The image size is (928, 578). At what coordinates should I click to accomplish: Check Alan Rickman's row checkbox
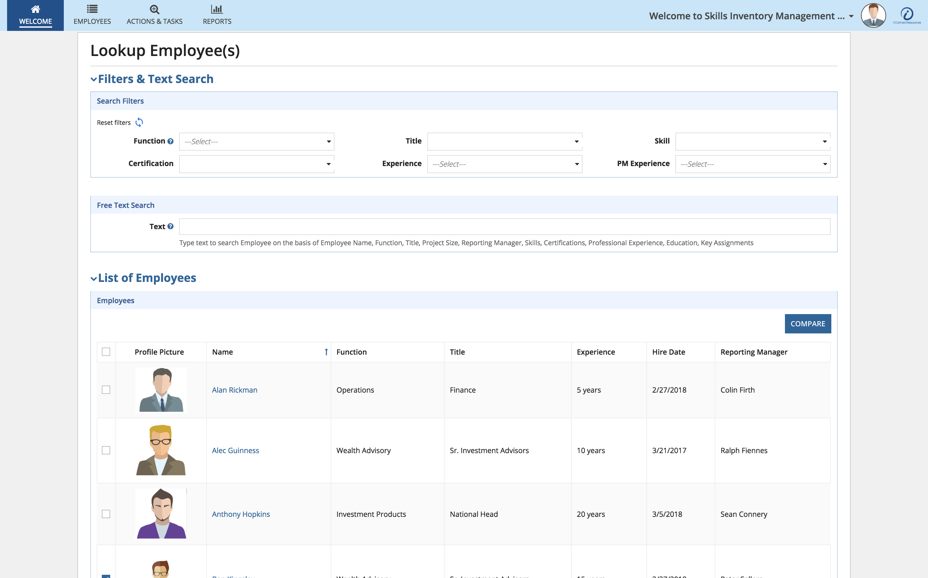106,390
